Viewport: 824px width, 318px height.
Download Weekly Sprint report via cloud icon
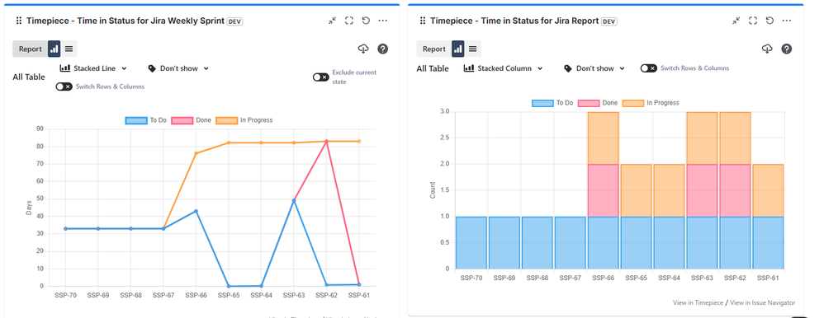click(363, 49)
